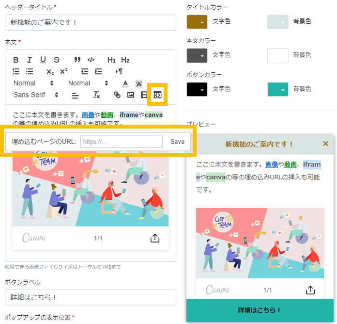Click the 使用できる画像ファイルサイズ note text

click(63, 267)
